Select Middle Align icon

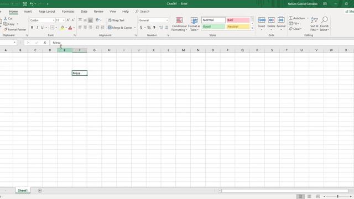pyautogui.click(x=85, y=20)
